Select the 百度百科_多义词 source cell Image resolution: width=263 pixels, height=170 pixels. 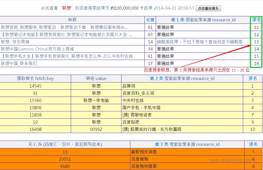click(x=182, y=93)
